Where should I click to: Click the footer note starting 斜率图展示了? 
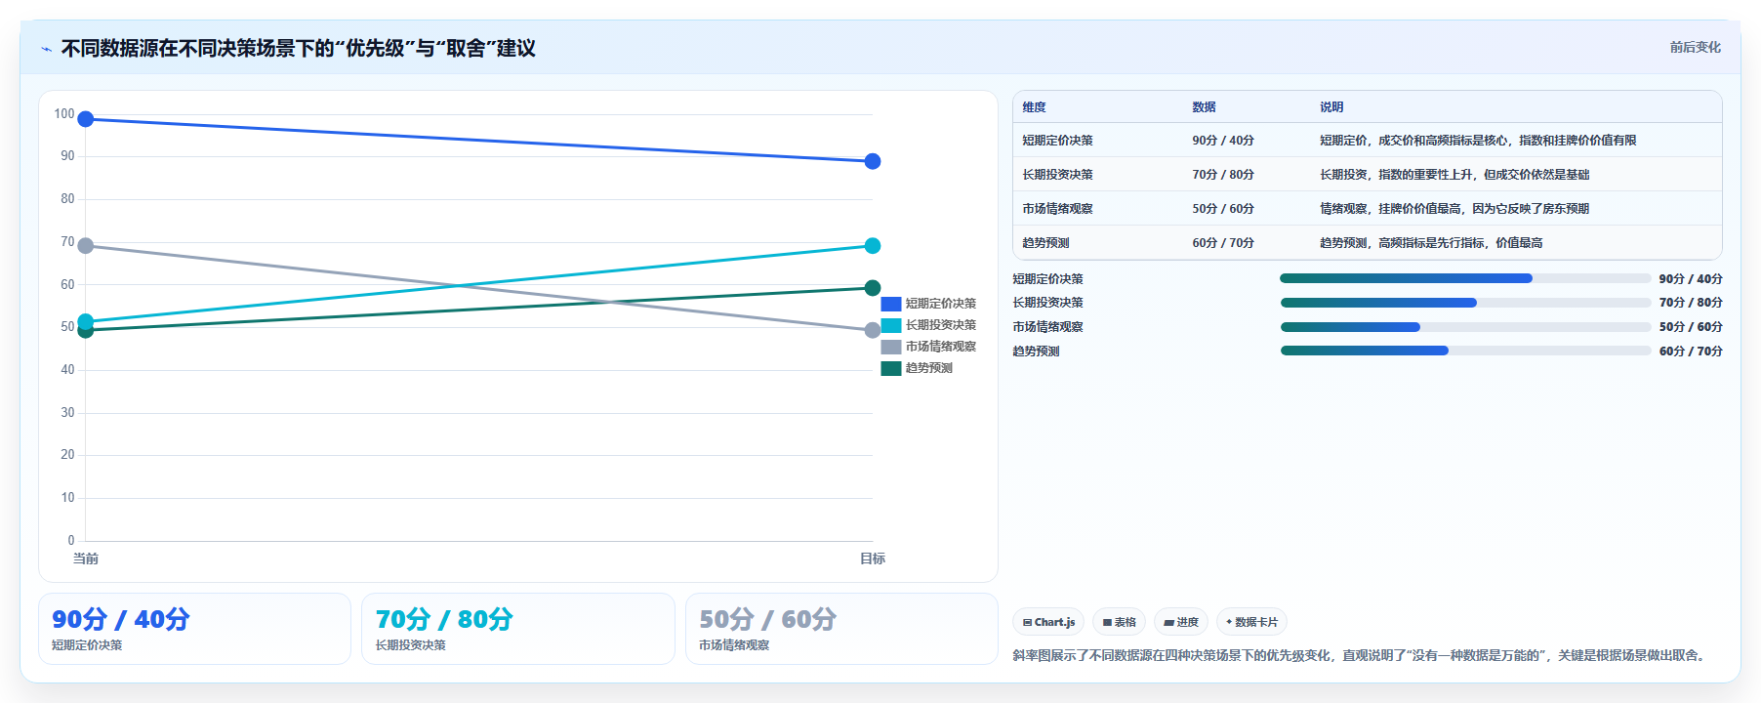[1361, 656]
